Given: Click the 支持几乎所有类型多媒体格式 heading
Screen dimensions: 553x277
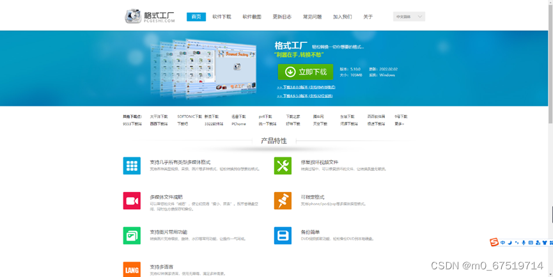Looking at the screenshot, I should point(180,162).
